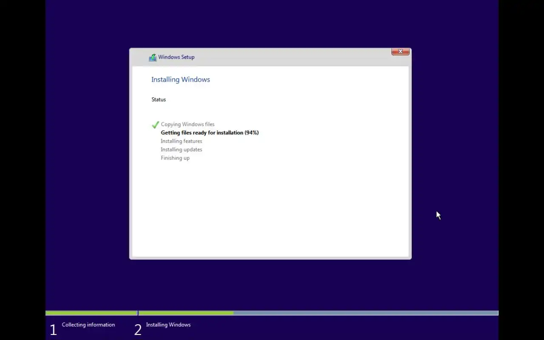
Task: Click the Windows Setup title bar icon
Action: point(153,57)
